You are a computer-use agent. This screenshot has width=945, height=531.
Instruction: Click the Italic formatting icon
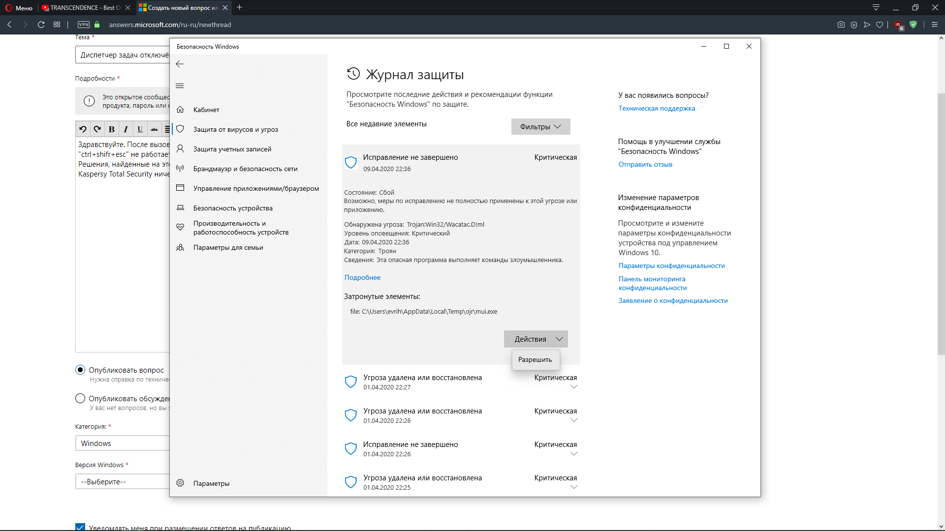126,129
